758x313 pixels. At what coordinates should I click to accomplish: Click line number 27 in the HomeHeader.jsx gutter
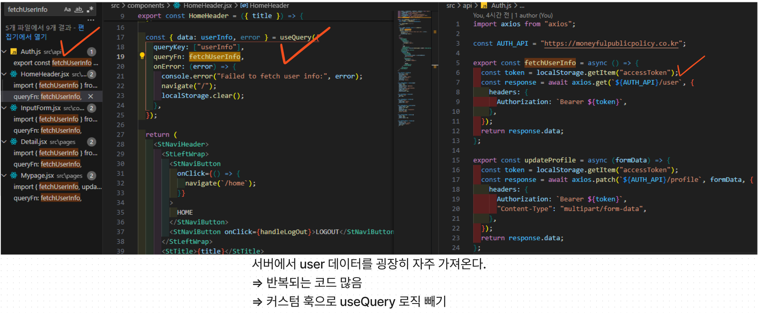(120, 135)
